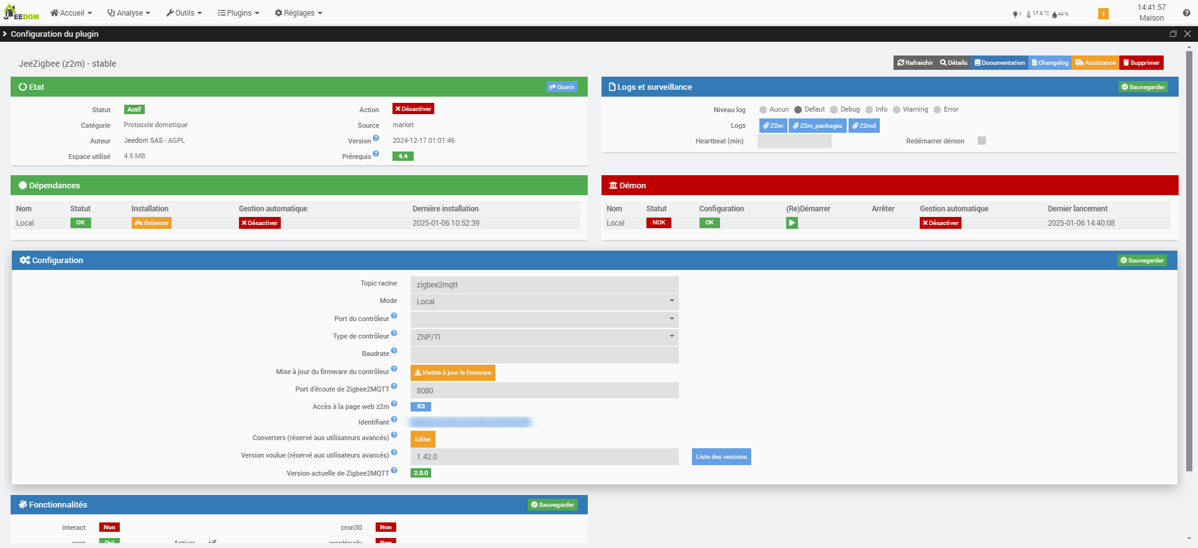Click help icon beside Port d'écoute de Zigbee2MQTT
The image size is (1198, 548).
[x=394, y=387]
